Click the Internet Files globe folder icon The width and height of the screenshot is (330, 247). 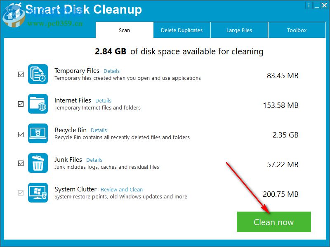pyautogui.click(x=38, y=104)
